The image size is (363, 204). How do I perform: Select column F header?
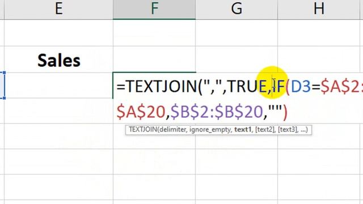[x=154, y=10]
